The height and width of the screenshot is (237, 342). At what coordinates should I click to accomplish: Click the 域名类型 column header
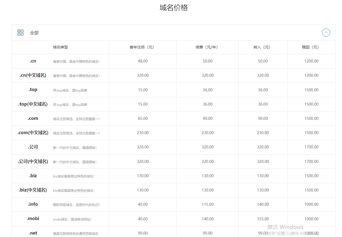coord(60,47)
